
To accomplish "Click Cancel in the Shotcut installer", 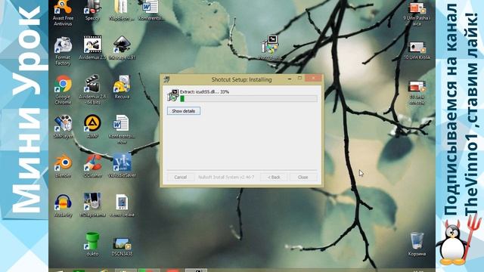I will (180, 178).
